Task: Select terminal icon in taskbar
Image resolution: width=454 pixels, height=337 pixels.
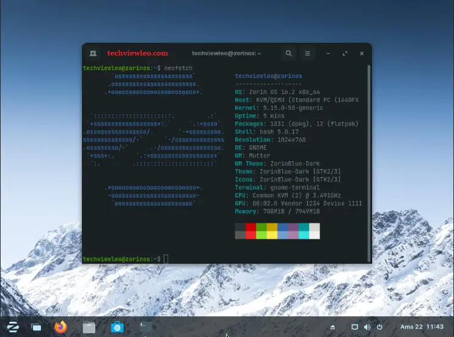Action: [145, 327]
